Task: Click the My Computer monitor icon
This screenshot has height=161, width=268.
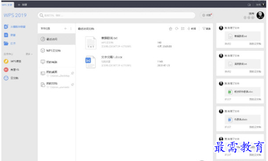Action: point(43,62)
